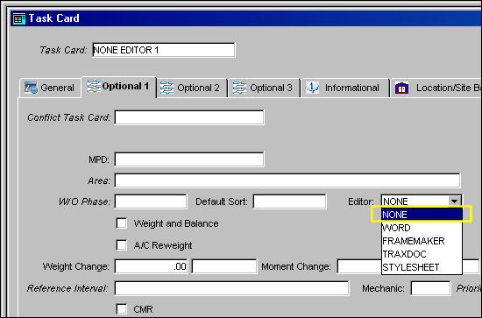Click the Default Sort field

pyautogui.click(x=289, y=201)
